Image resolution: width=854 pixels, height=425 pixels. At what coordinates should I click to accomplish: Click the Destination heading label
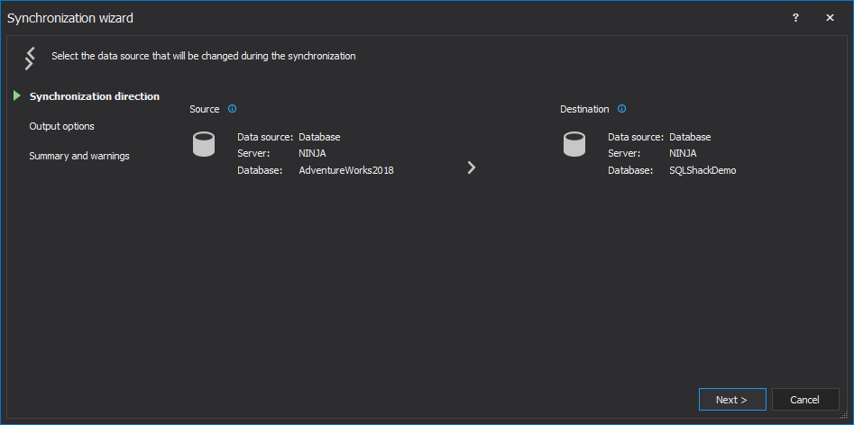[584, 109]
